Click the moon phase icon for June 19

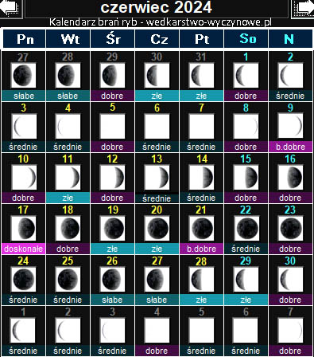click(112, 229)
